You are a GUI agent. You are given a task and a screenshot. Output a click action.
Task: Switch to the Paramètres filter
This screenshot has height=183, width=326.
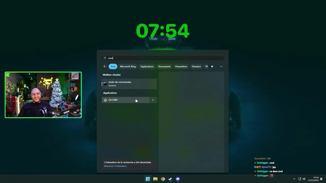[x=181, y=66]
